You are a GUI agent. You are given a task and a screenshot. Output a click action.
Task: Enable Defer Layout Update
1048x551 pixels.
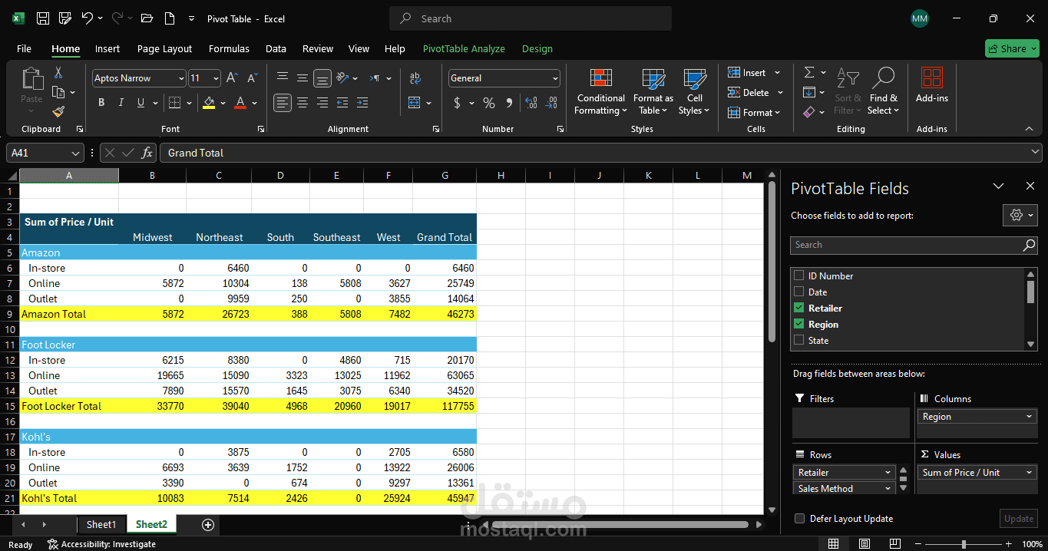click(799, 518)
